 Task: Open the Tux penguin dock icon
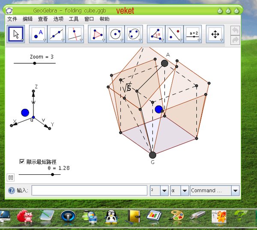[111, 217]
